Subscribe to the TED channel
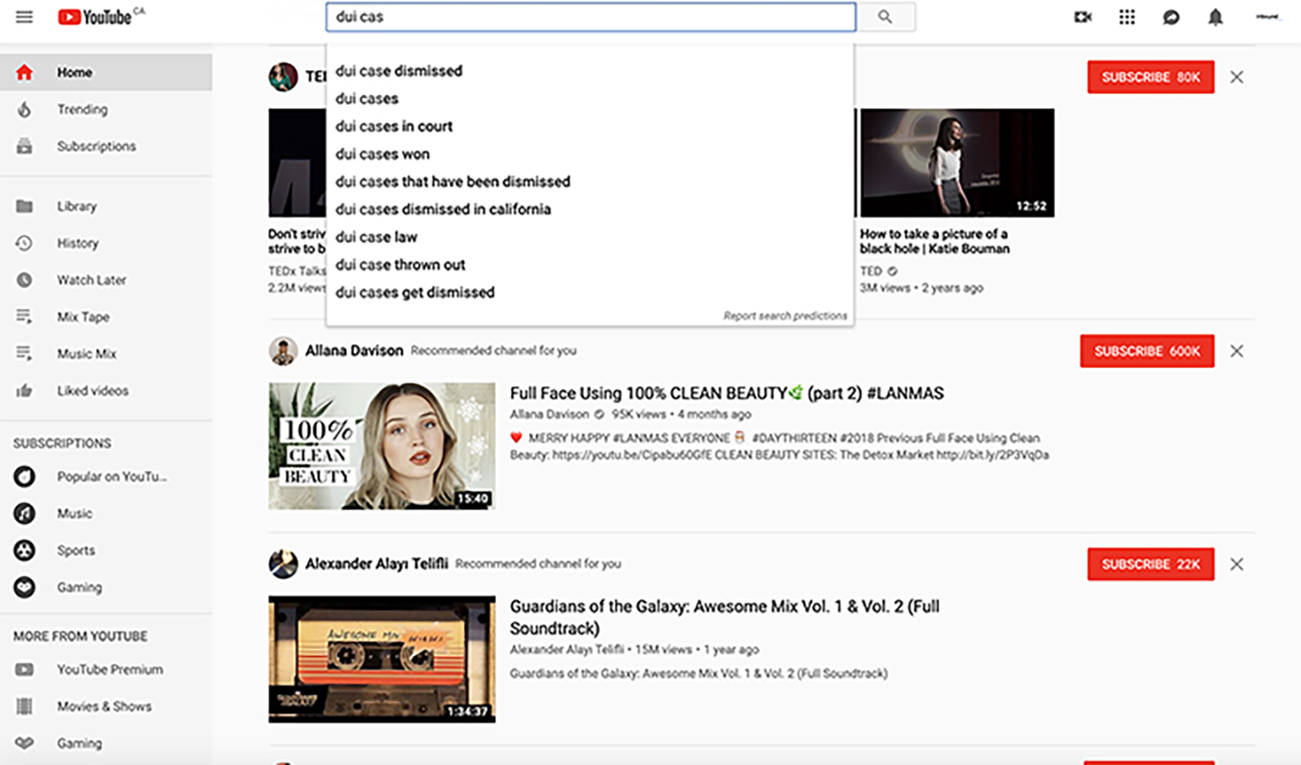1301x765 pixels. coord(1150,76)
